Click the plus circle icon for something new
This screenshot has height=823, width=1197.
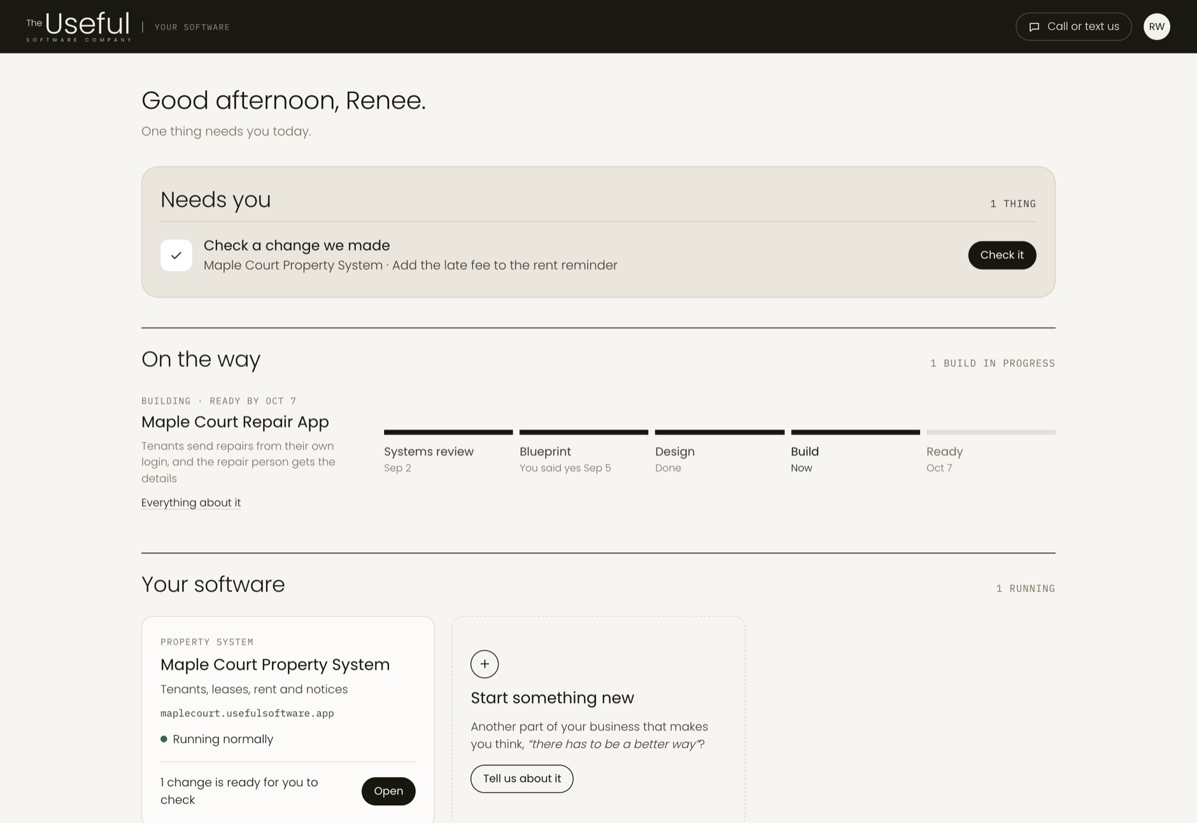coord(485,664)
